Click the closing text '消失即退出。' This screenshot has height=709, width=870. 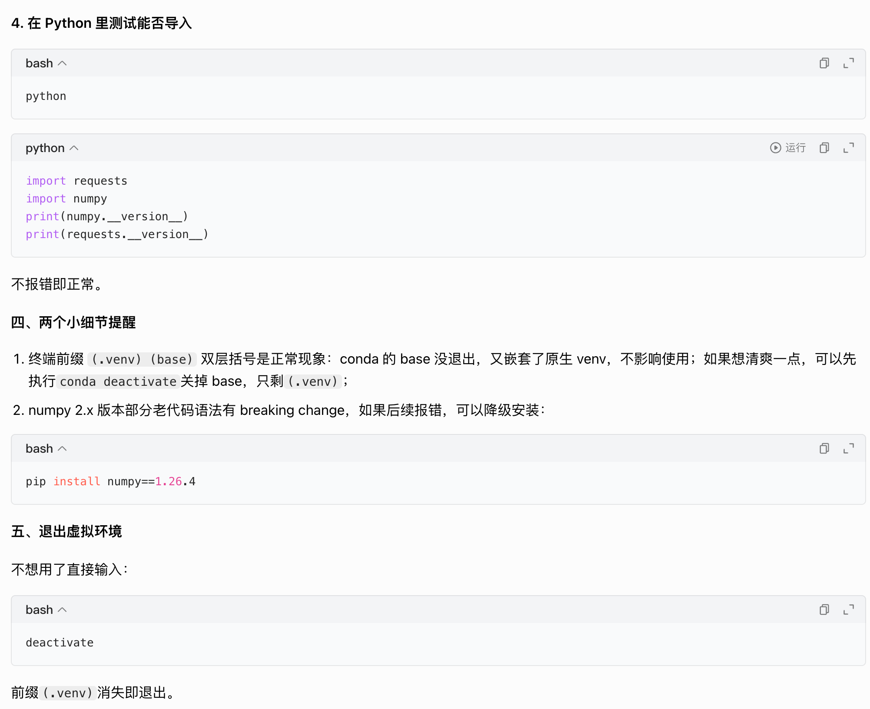coord(136,692)
